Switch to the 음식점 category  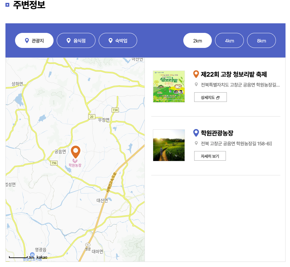click(76, 40)
